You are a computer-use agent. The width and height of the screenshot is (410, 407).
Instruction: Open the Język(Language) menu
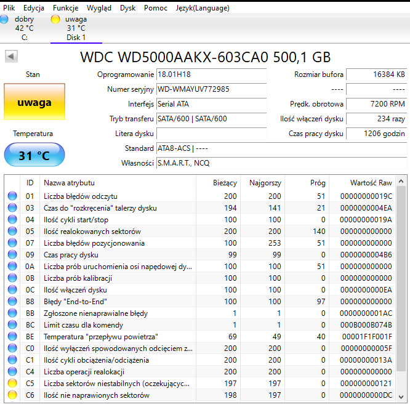coord(203,8)
